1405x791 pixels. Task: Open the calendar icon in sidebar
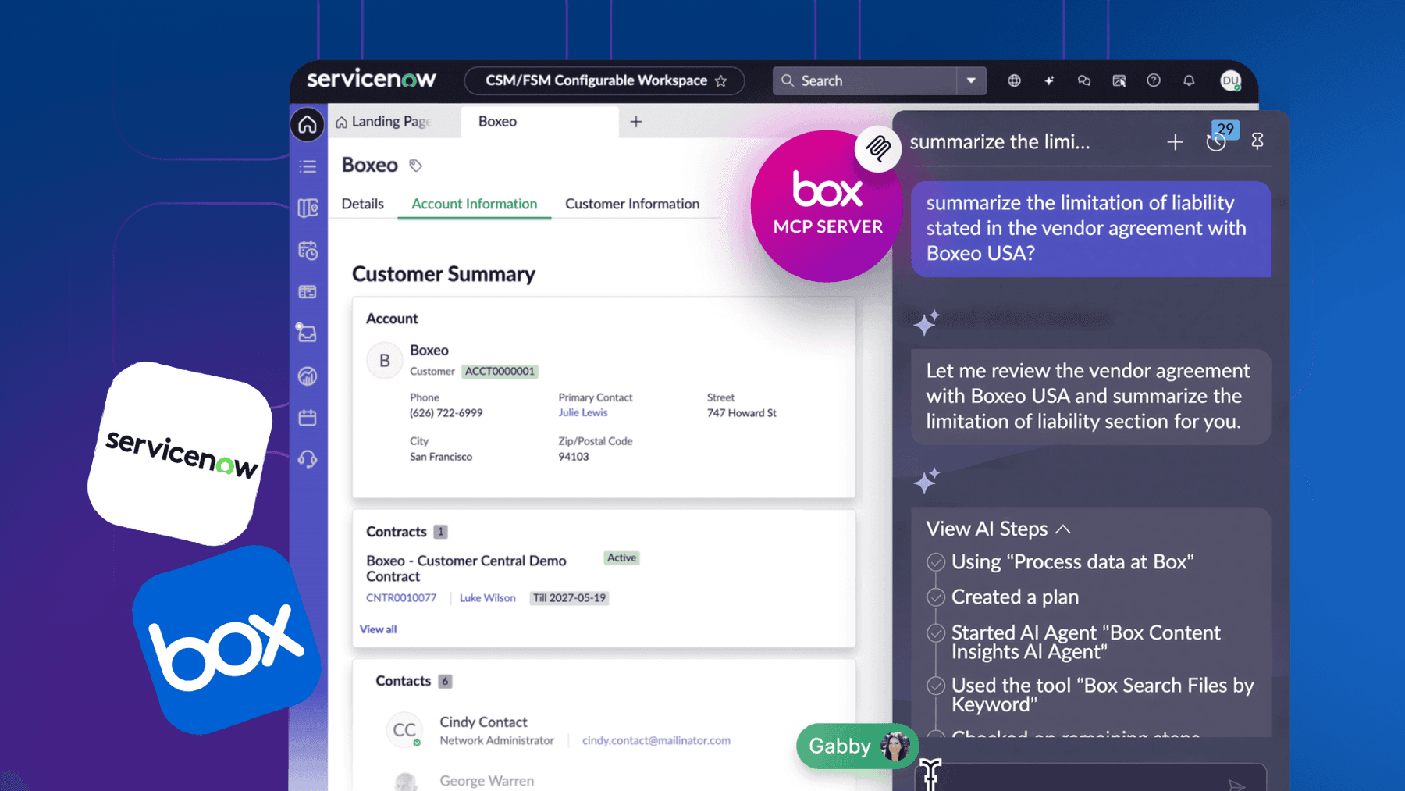click(x=308, y=418)
